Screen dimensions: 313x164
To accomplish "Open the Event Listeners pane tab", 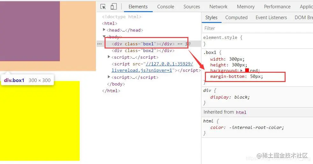I will 271,18.
